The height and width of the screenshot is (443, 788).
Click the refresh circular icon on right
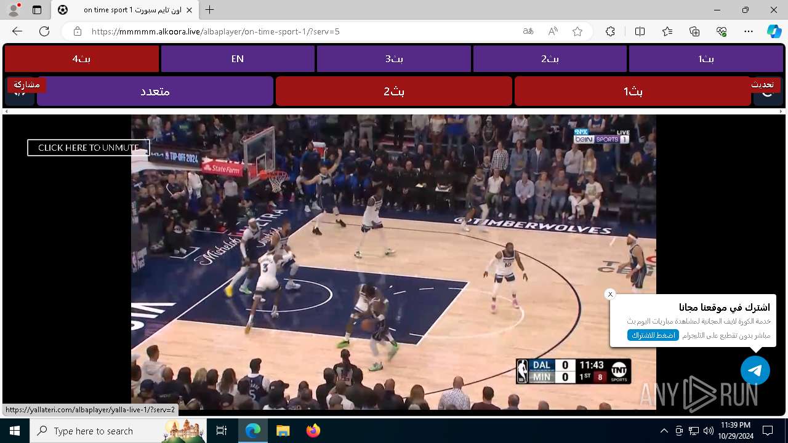click(x=768, y=95)
